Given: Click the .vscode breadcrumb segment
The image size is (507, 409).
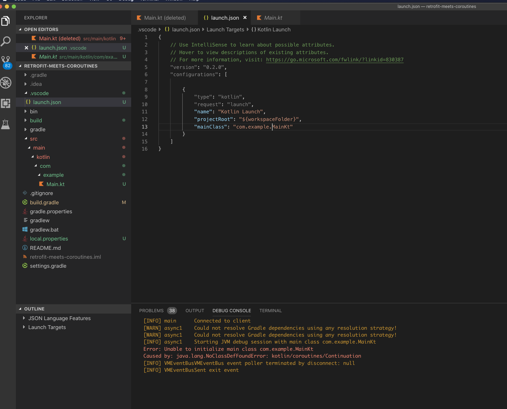Looking at the screenshot, I should click(147, 30).
